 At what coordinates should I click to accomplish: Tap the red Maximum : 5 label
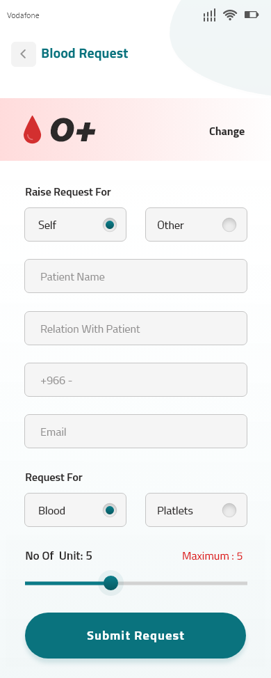[x=213, y=556]
